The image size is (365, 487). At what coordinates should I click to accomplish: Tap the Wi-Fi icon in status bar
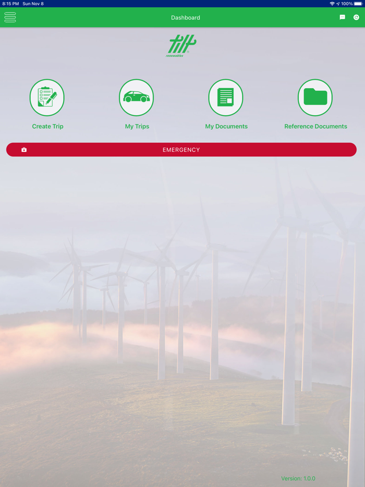coord(332,4)
